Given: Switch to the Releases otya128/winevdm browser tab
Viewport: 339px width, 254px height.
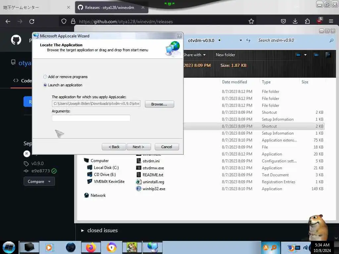Looking at the screenshot, I should (x=112, y=7).
